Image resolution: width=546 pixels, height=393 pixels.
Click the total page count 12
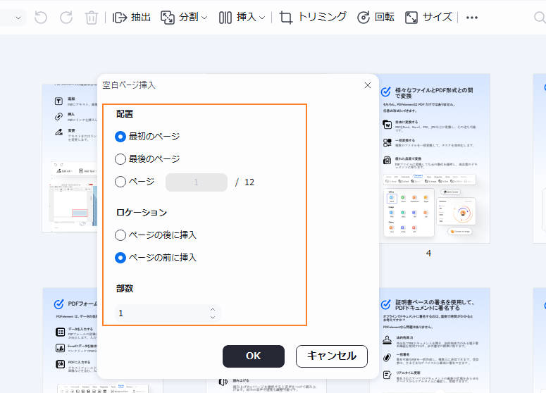[x=249, y=182]
